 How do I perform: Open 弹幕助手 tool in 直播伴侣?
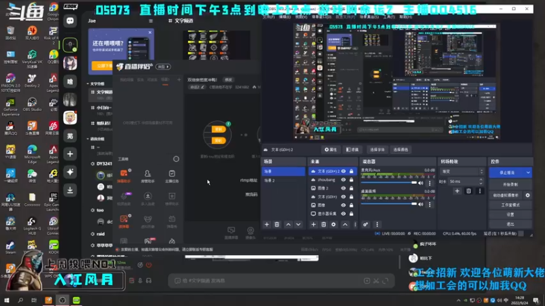click(x=124, y=176)
